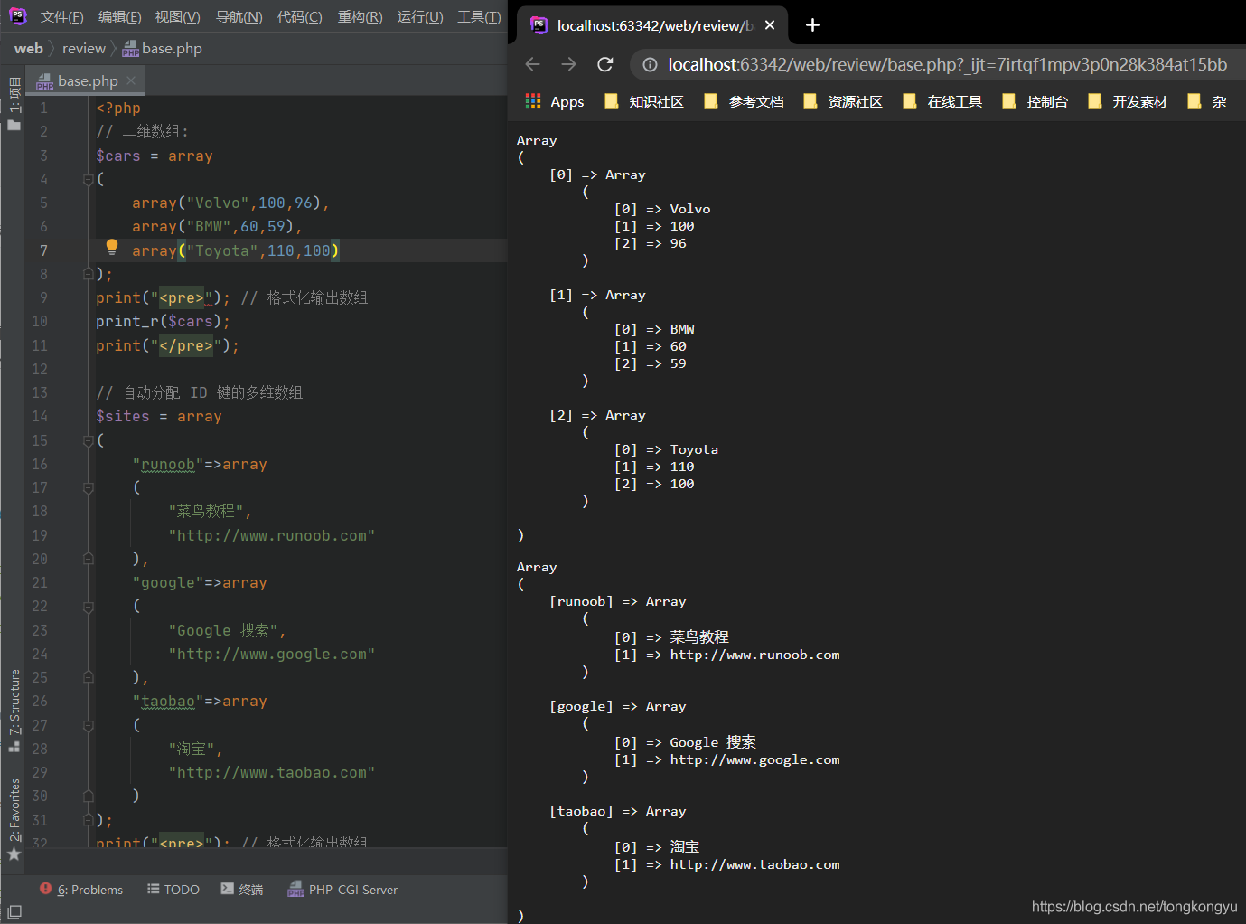Click the PhpStorm logo icon

17,16
